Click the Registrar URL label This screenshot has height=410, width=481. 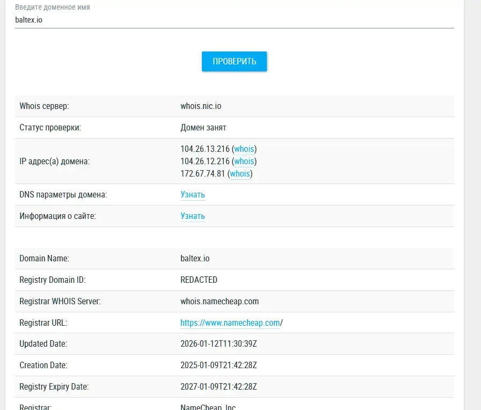click(x=43, y=323)
